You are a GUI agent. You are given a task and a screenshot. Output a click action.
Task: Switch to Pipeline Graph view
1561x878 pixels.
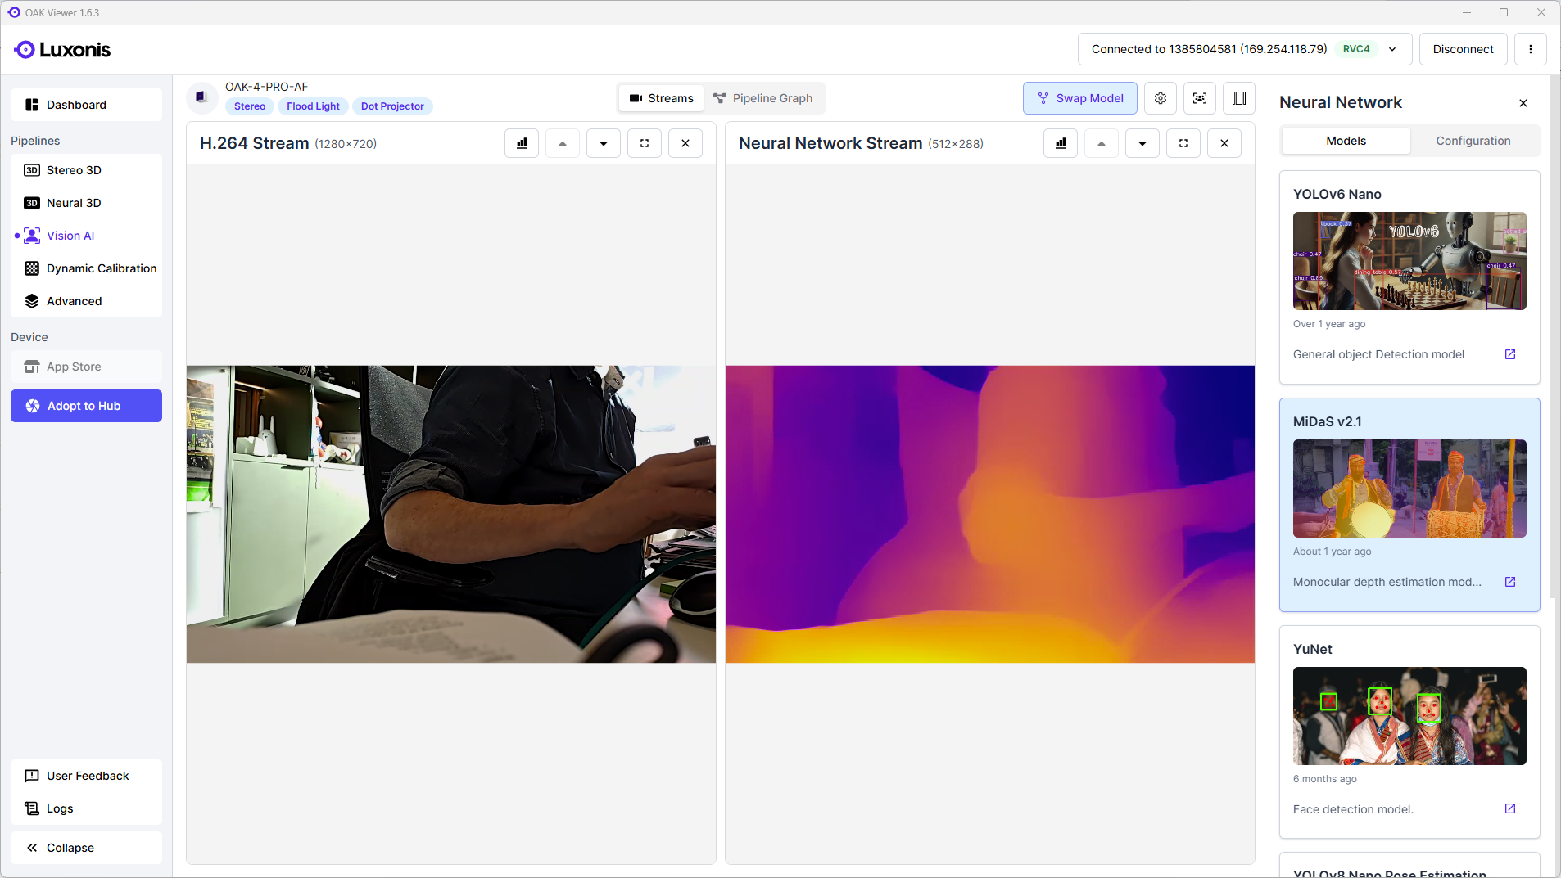[x=762, y=98]
